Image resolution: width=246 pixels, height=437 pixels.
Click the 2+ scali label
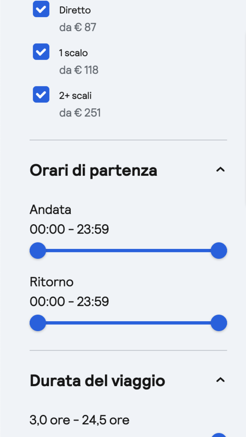pos(75,96)
